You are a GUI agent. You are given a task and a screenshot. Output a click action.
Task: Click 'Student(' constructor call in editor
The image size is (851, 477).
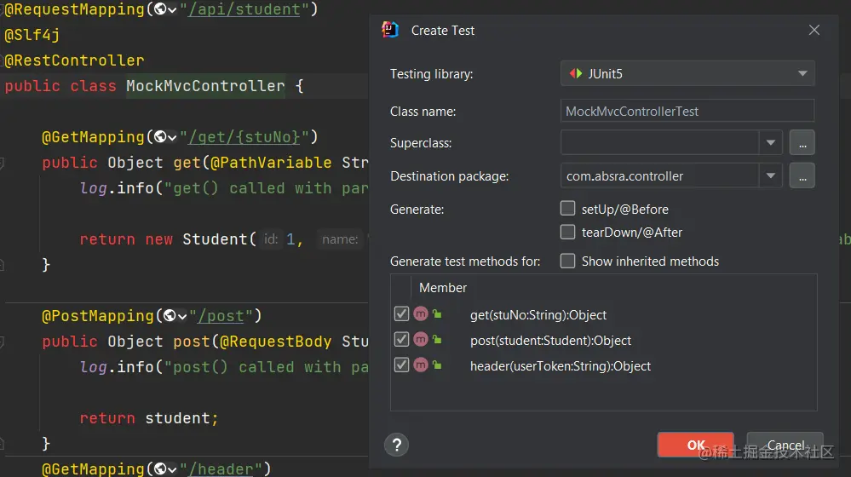click(x=219, y=238)
